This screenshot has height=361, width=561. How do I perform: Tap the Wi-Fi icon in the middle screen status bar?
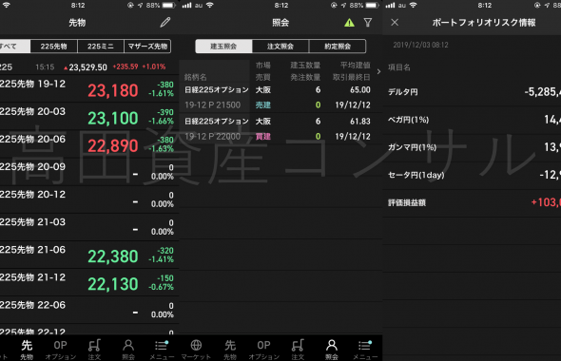coord(209,6)
